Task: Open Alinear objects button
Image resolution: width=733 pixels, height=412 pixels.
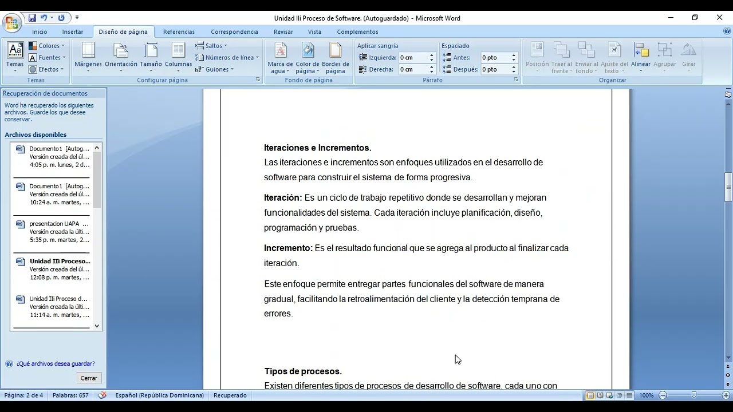Action: tap(640, 58)
